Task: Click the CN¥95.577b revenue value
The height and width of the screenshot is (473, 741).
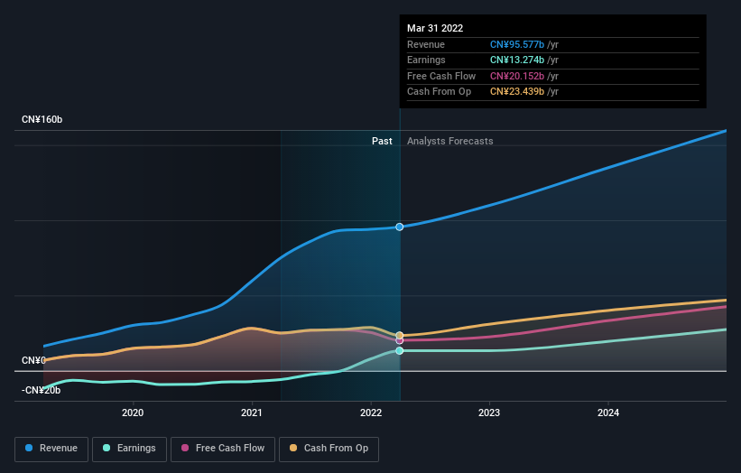Action: [517, 44]
